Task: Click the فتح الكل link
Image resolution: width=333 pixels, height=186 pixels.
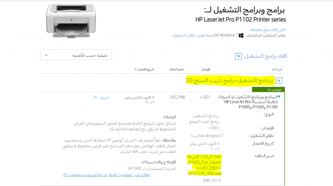Action: (x=277, y=69)
